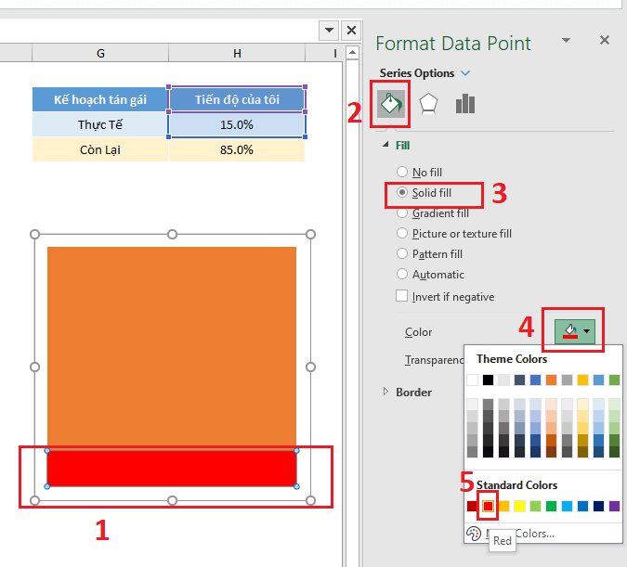Screen dimensions: 627x567
Task: Choose Orange in Standard Colors
Action: pos(503,507)
